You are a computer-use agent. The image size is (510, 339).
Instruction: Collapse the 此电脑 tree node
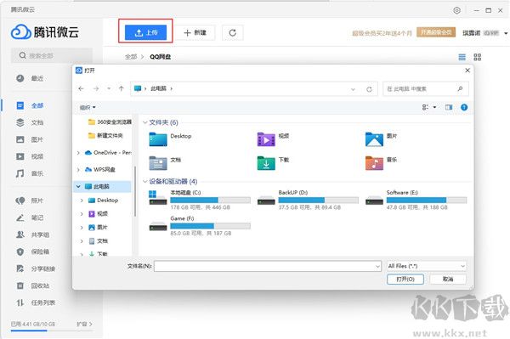pyautogui.click(x=78, y=187)
